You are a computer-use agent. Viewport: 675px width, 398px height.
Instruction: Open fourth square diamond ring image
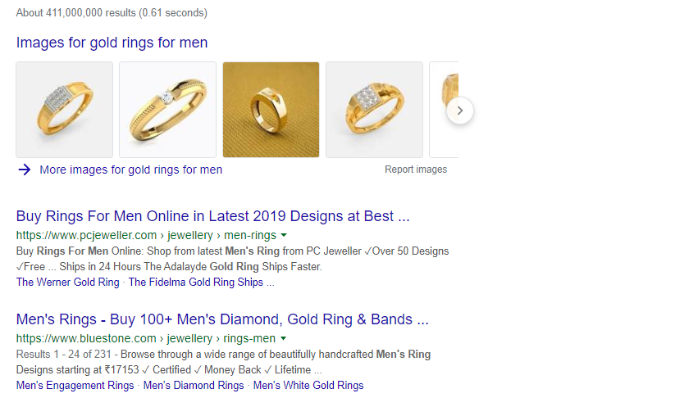pyautogui.click(x=374, y=110)
